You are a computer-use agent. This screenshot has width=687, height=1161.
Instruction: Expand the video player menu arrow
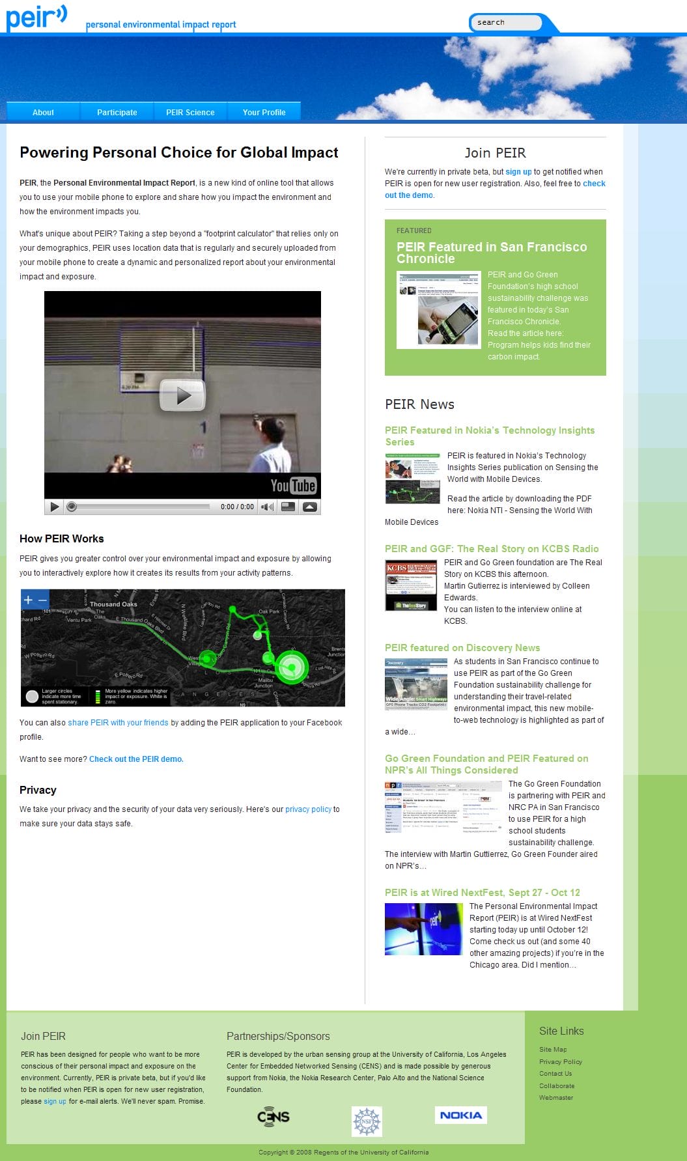310,507
